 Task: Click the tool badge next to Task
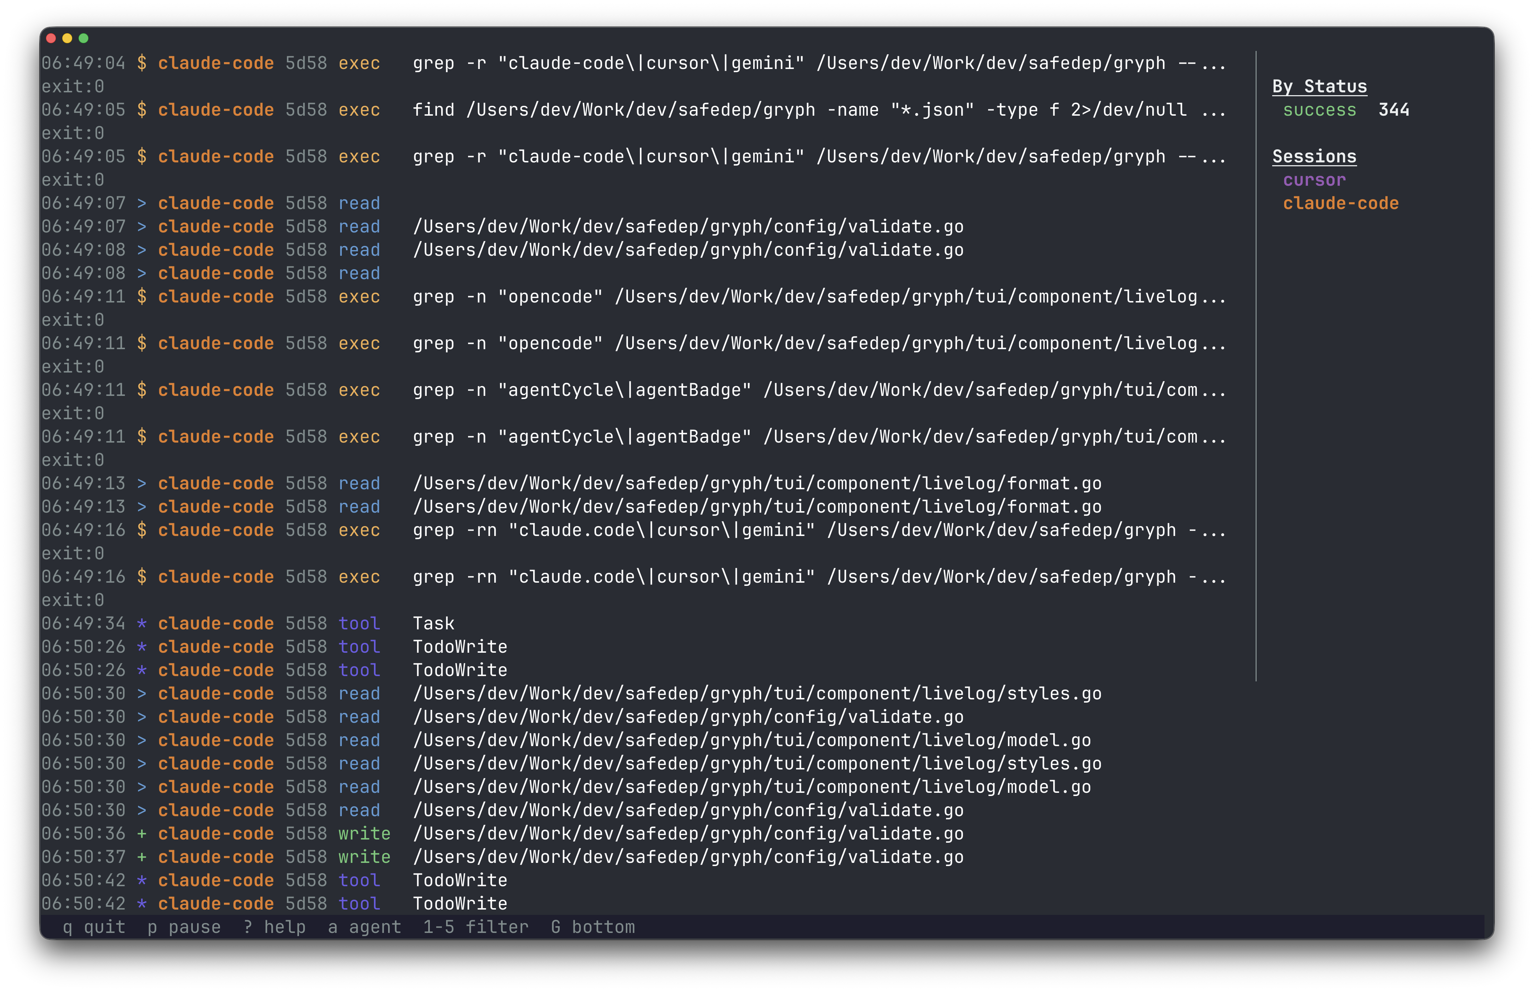[359, 623]
